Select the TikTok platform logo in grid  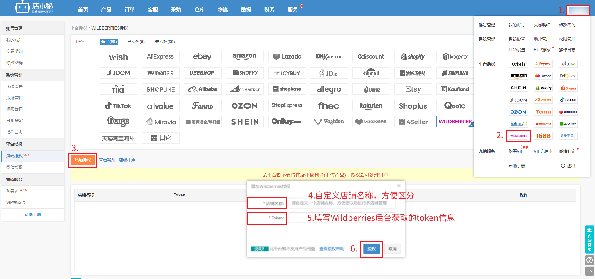tap(118, 106)
